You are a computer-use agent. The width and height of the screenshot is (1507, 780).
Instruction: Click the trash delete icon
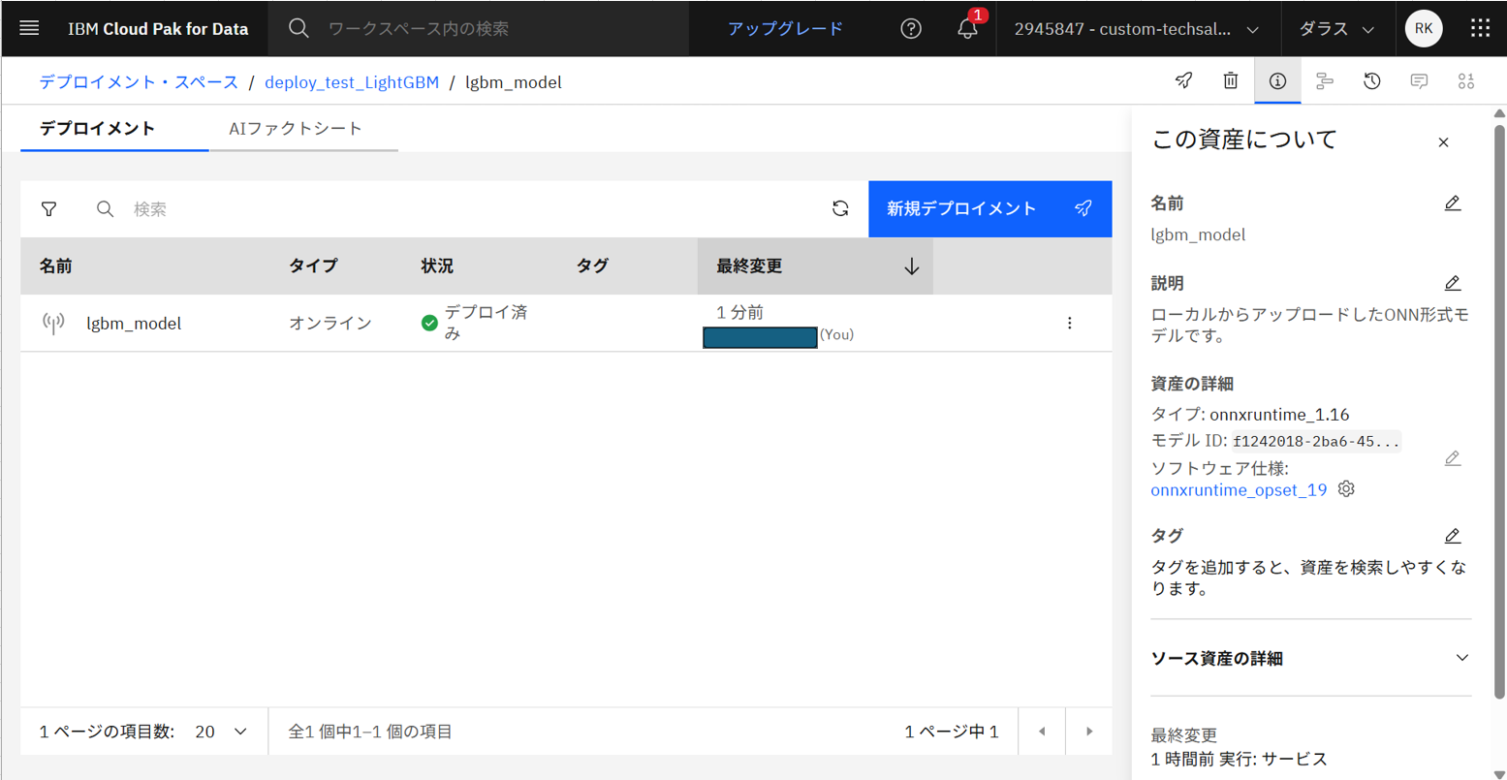(1230, 80)
